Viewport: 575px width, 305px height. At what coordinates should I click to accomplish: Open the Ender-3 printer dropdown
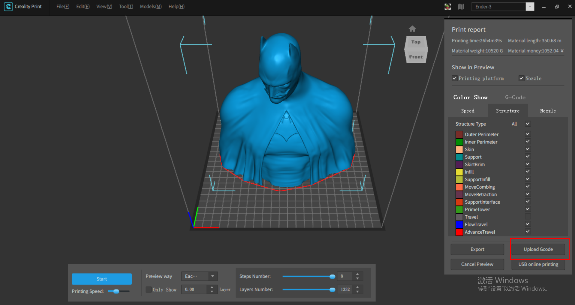(x=530, y=7)
